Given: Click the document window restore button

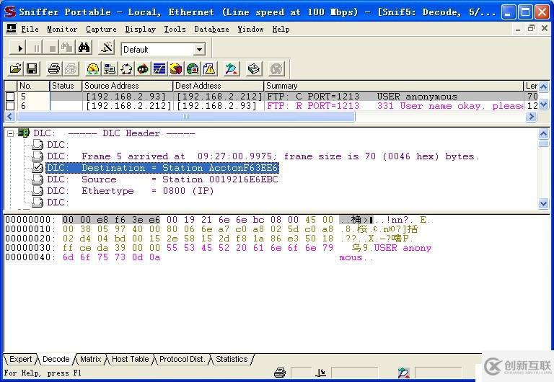Looking at the screenshot, I should [x=531, y=29].
